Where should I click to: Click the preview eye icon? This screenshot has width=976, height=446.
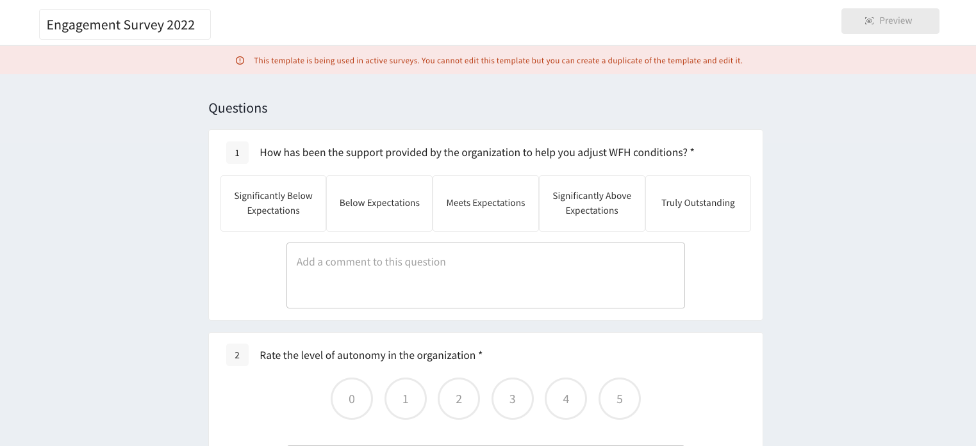click(869, 21)
